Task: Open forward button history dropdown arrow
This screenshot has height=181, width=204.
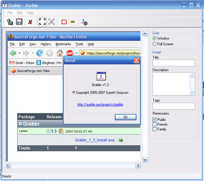Action: coord(33,53)
